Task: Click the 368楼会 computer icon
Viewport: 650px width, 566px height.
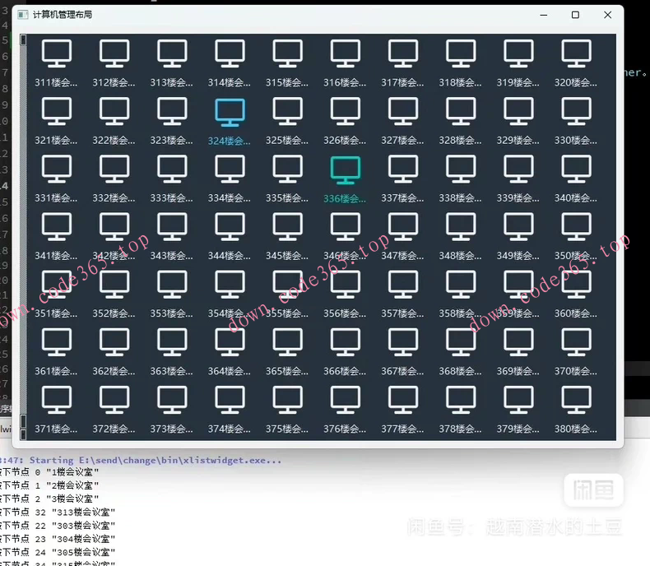Action: coord(461,342)
